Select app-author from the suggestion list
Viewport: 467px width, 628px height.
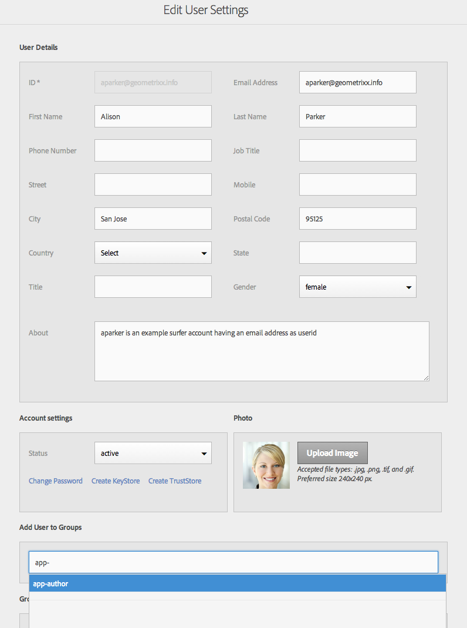click(238, 583)
